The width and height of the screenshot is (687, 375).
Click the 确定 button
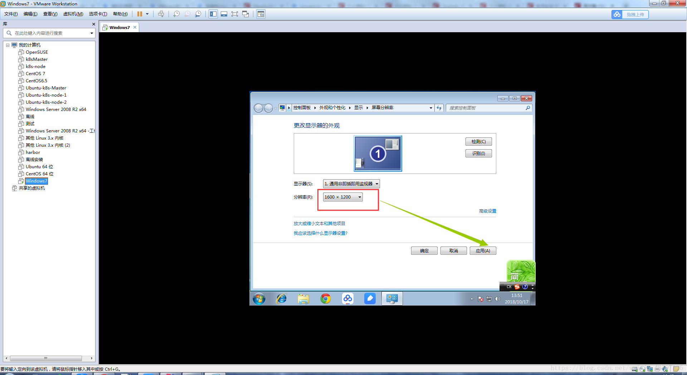(x=424, y=251)
